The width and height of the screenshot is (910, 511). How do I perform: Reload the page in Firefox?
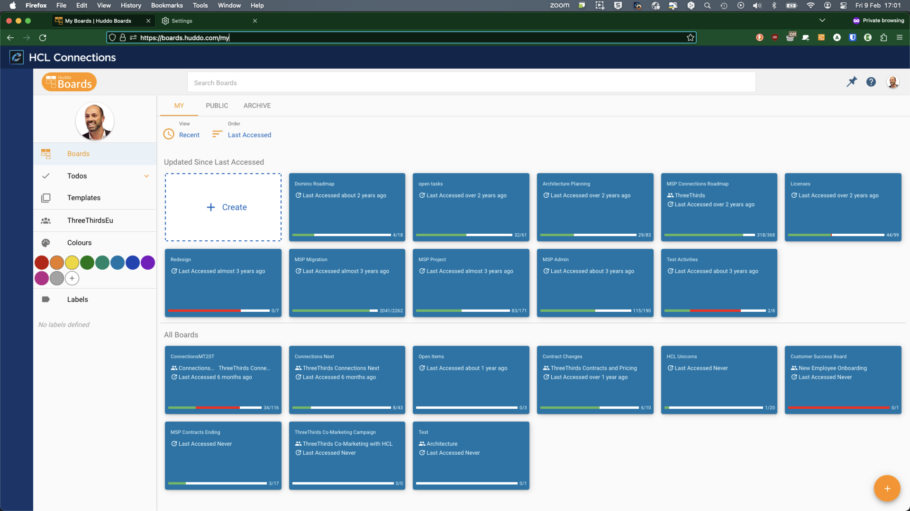[x=43, y=38]
